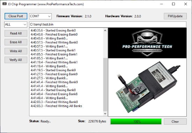Open the ALL bank selection dropdown

point(16,24)
